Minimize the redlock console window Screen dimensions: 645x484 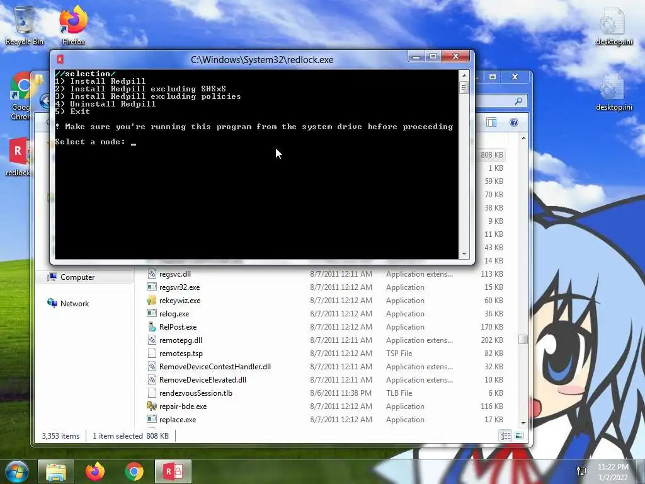click(416, 56)
